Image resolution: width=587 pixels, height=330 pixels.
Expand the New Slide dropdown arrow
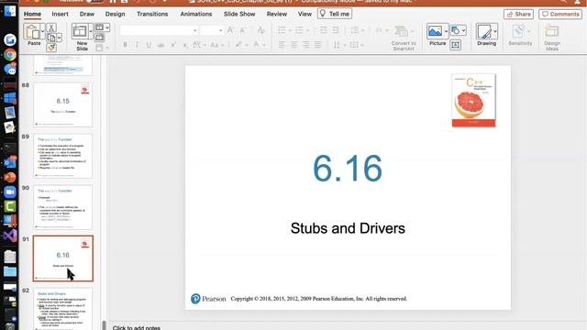(90, 31)
